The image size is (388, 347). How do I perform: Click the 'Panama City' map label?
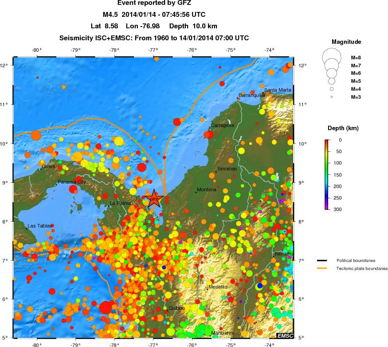[72, 182]
